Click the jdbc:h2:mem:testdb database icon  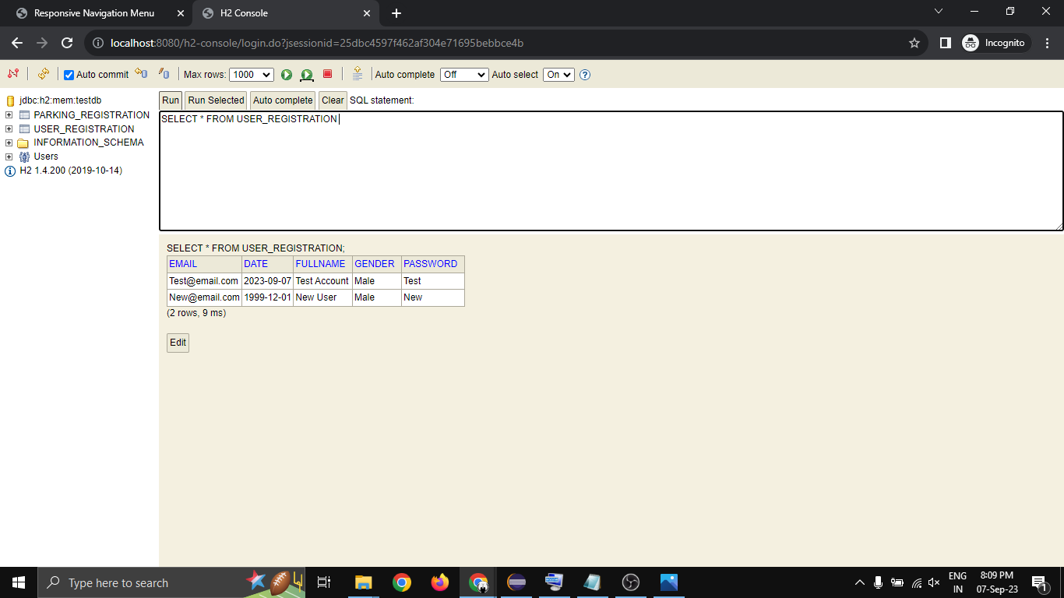tap(11, 100)
